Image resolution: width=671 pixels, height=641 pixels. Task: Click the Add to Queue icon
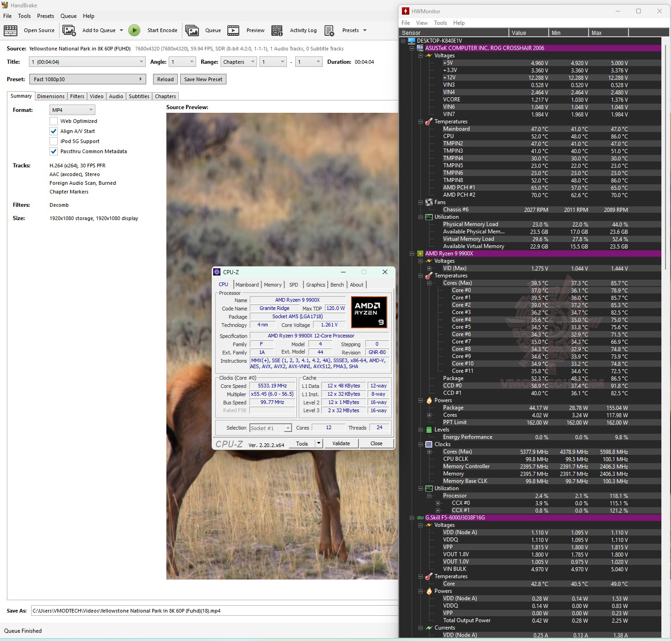coord(69,30)
